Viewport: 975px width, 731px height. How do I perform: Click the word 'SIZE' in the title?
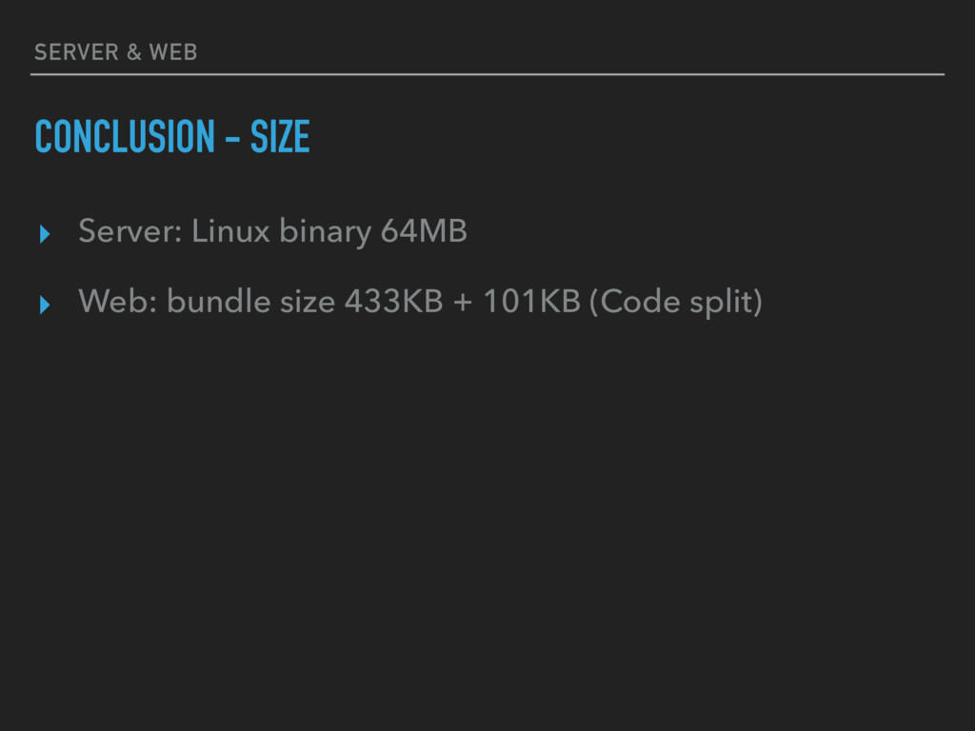280,136
